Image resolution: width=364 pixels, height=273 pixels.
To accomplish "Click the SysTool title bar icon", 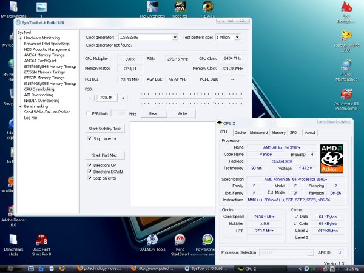I will [18, 22].
